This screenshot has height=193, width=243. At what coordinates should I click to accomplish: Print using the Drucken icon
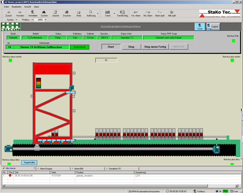tap(67, 14)
